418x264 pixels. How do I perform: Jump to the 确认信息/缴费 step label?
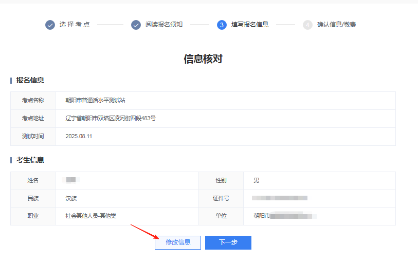(x=336, y=25)
